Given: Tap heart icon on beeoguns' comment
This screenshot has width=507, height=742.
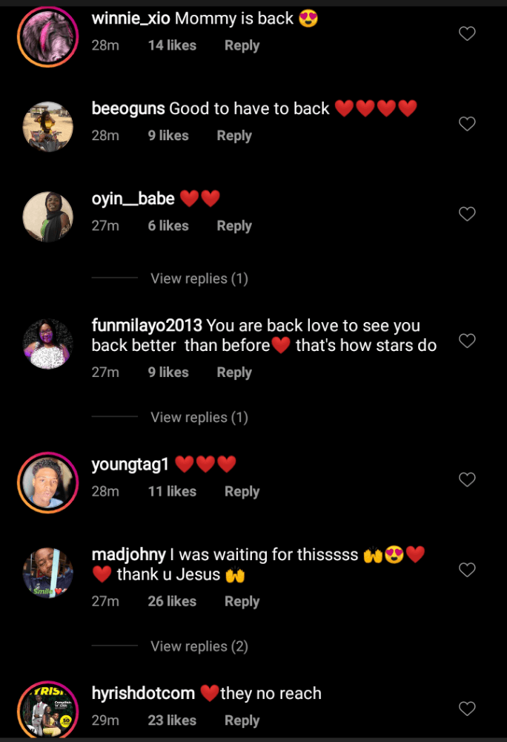Looking at the screenshot, I should pos(467,124).
